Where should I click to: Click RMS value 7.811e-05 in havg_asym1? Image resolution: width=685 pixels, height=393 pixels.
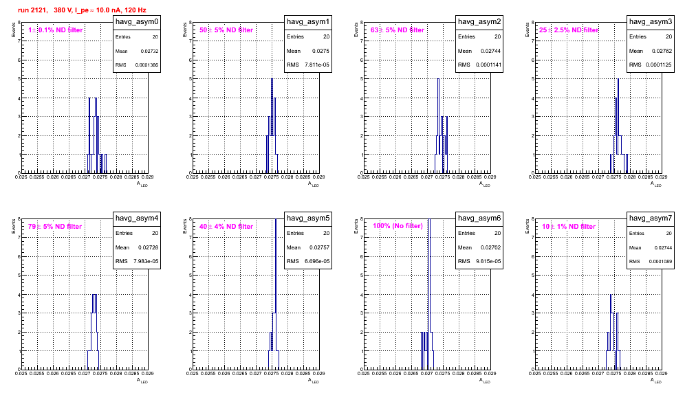317,65
